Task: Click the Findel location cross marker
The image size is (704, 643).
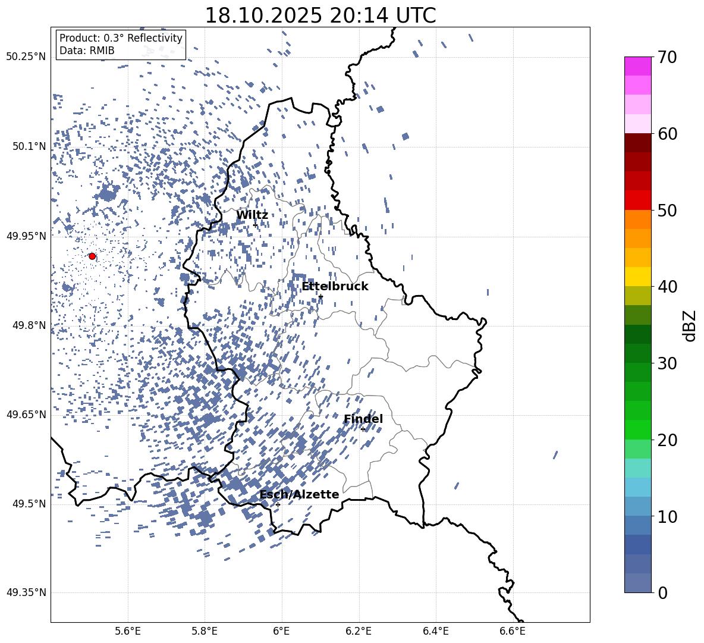Action: pyautogui.click(x=363, y=429)
